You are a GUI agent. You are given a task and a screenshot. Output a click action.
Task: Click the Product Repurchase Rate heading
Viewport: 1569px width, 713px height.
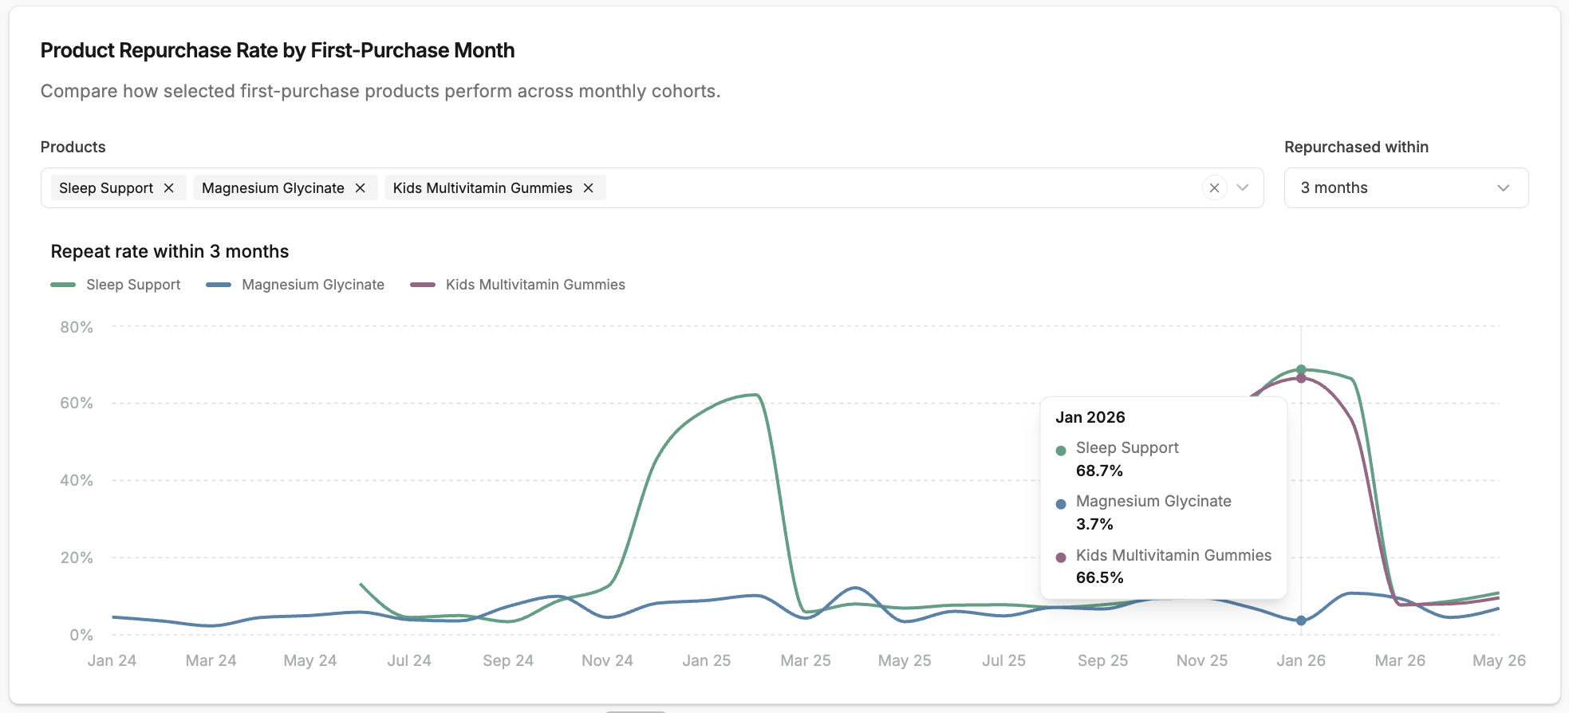click(x=278, y=50)
